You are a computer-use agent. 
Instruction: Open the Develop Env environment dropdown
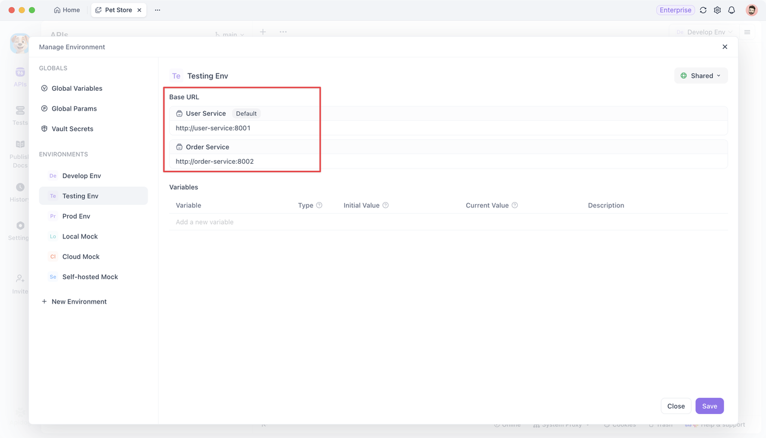tap(703, 32)
